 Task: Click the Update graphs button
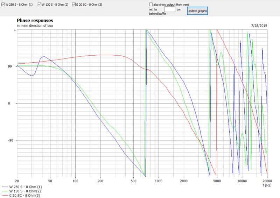[197, 11]
